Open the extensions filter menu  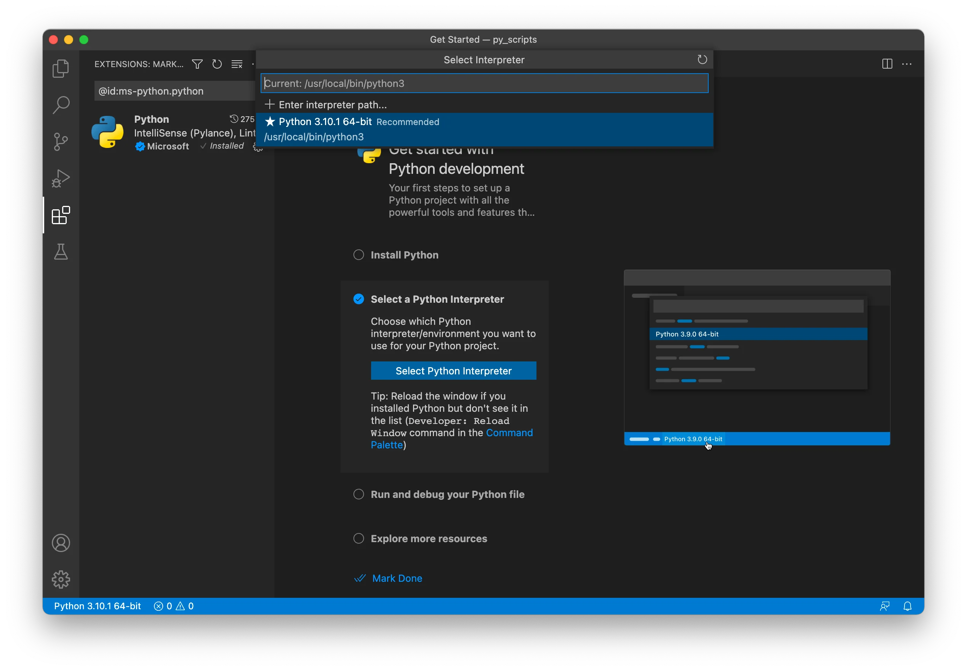pyautogui.click(x=197, y=64)
